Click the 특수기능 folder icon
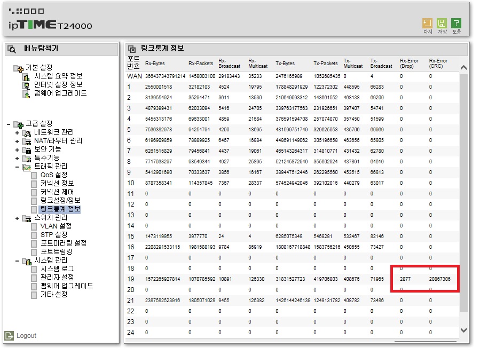The image size is (480, 355). click(27, 159)
